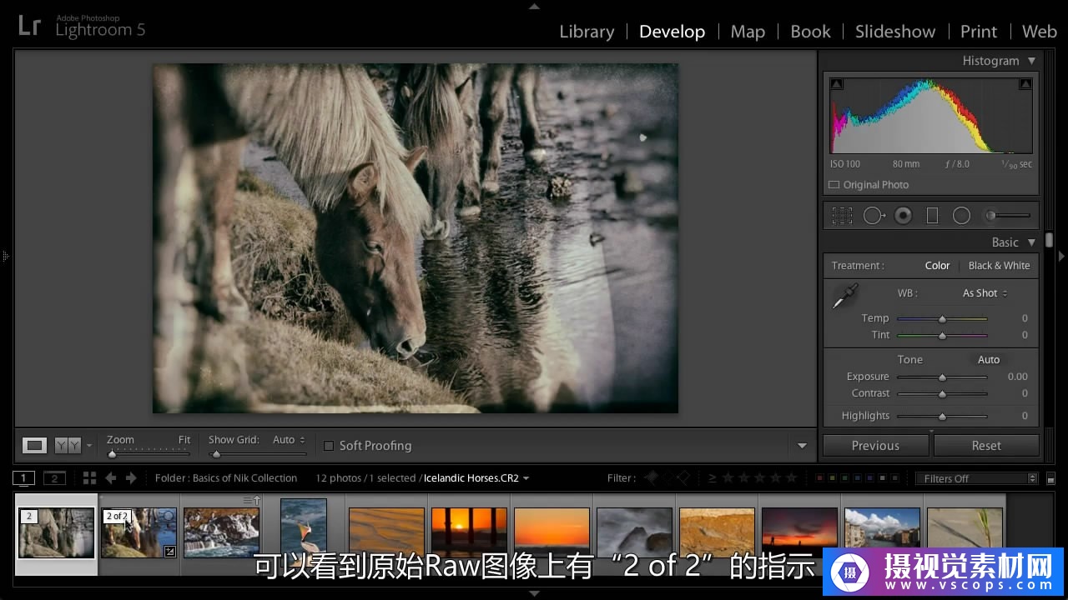Switch to the Library module
Screen dimensions: 1068x600
(586, 32)
